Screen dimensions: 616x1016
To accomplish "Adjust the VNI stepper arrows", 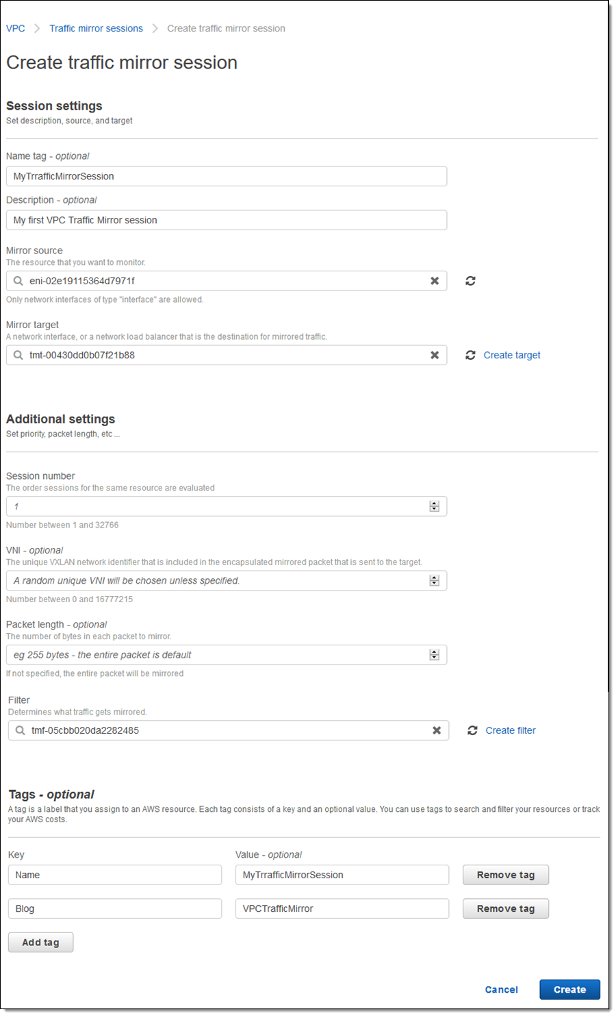I will [434, 580].
